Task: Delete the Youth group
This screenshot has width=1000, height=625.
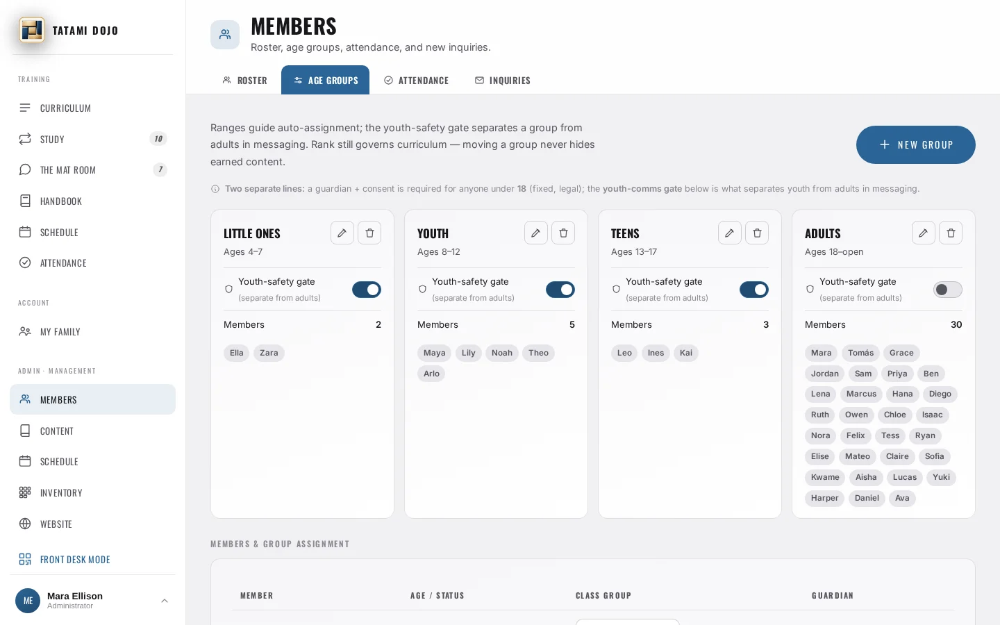Action: pos(563,233)
